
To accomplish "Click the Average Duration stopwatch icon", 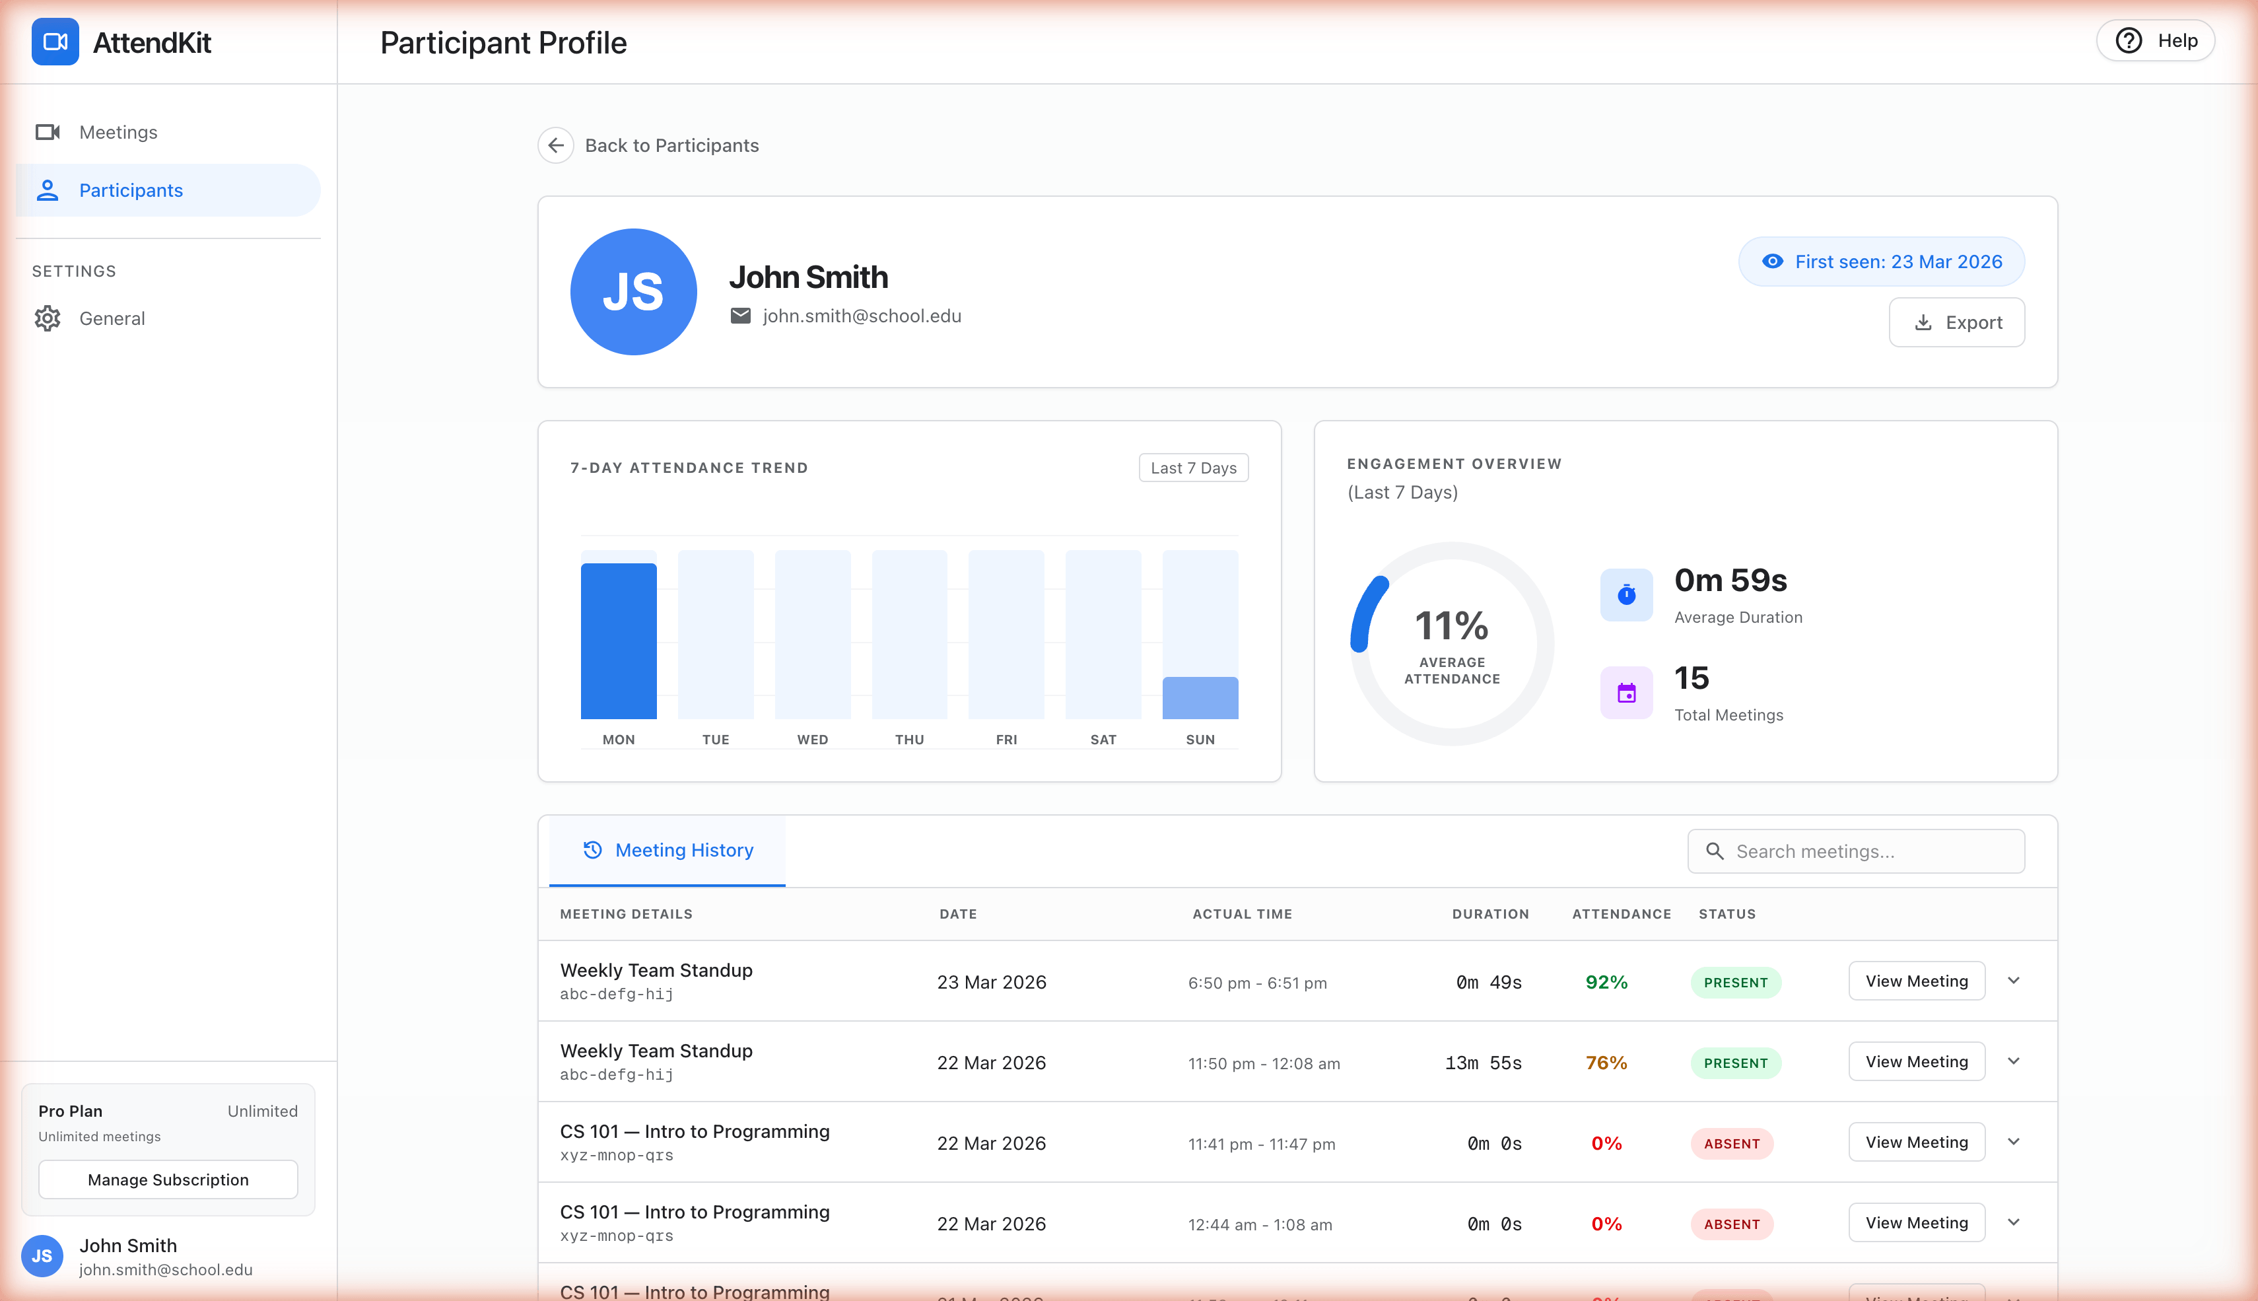I will point(1627,594).
